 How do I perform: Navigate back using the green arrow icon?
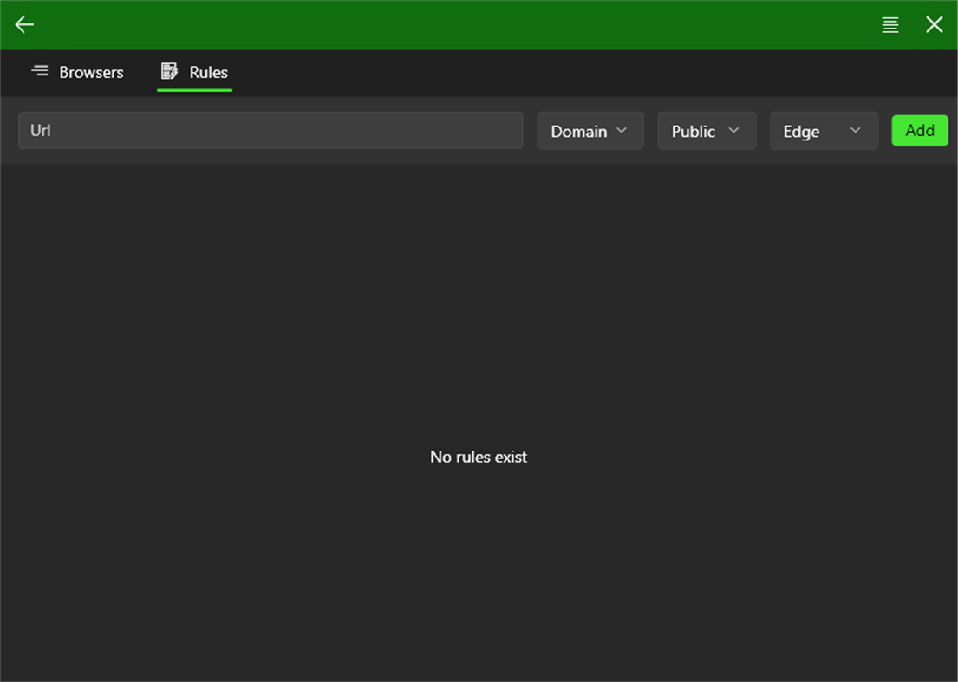pos(23,24)
